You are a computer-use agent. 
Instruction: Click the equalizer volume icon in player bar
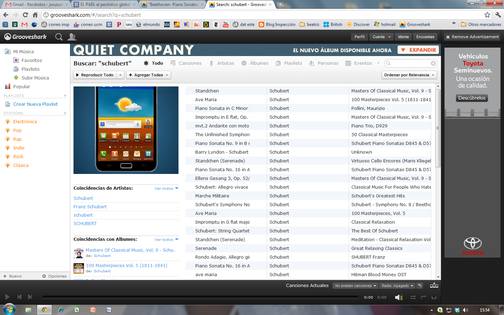point(398,297)
